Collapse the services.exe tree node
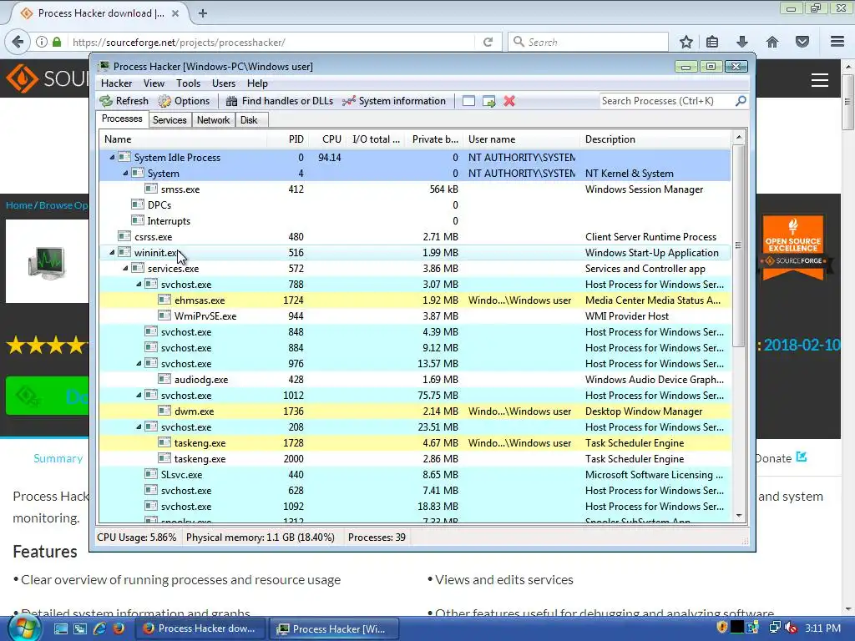The width and height of the screenshot is (855, 641). [125, 268]
